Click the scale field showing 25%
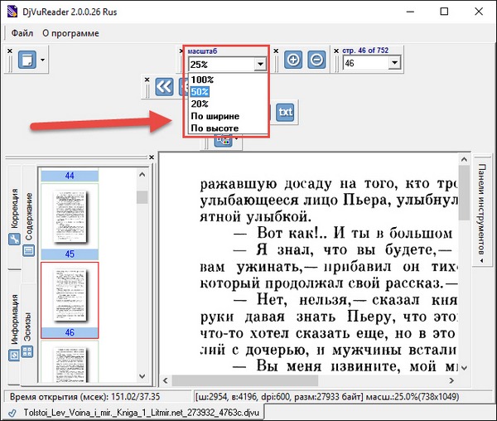 [x=221, y=65]
